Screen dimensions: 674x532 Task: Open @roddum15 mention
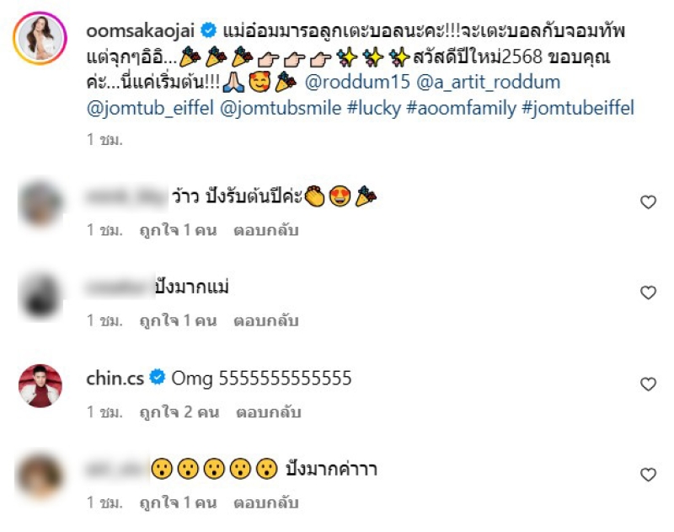pyautogui.click(x=357, y=82)
